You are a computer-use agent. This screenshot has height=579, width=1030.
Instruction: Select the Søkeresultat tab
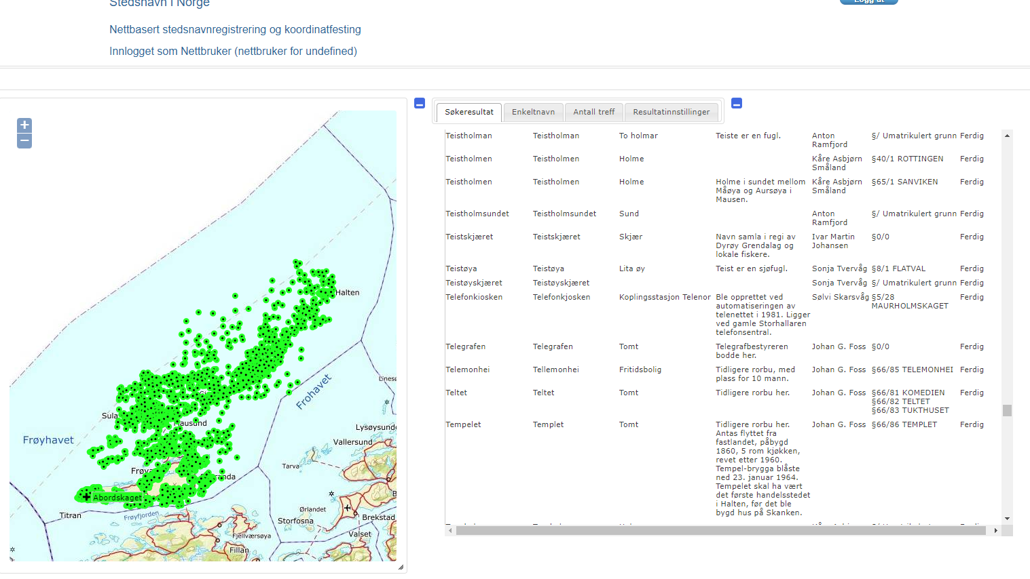[x=469, y=113]
